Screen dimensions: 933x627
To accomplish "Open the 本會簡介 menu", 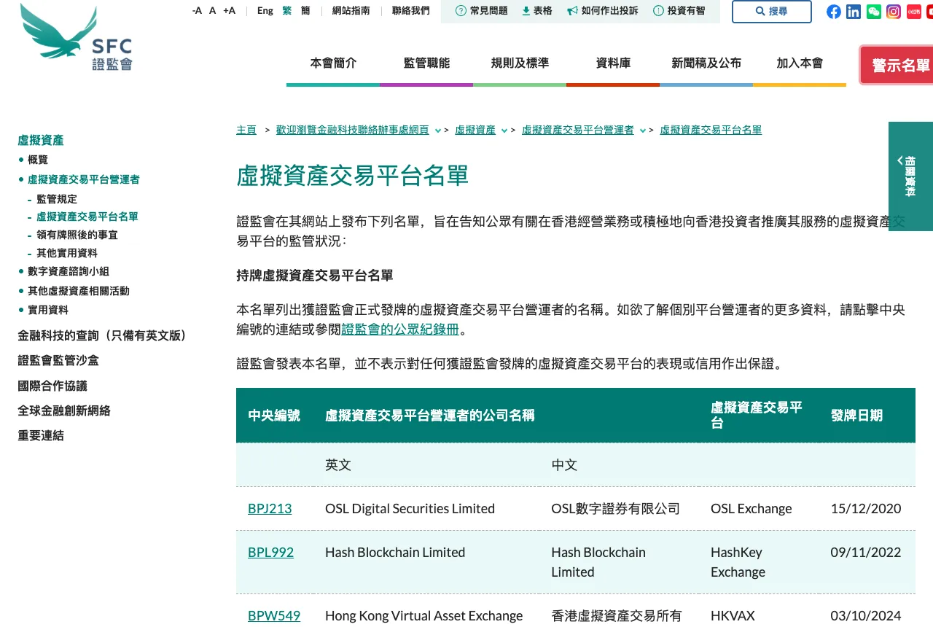I will pyautogui.click(x=333, y=63).
